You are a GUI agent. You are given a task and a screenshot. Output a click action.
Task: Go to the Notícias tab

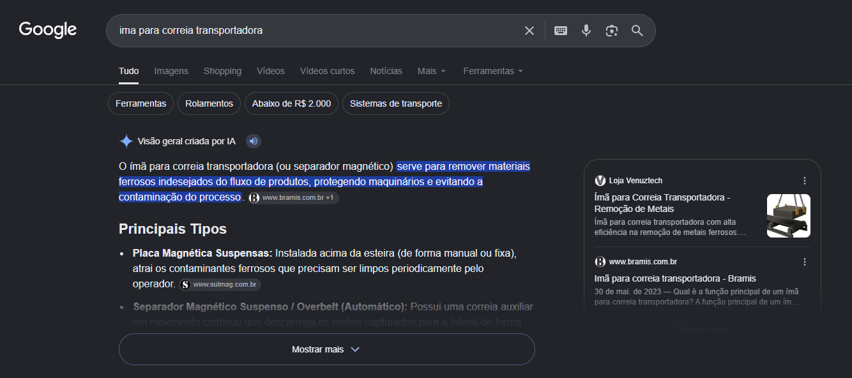pos(386,71)
